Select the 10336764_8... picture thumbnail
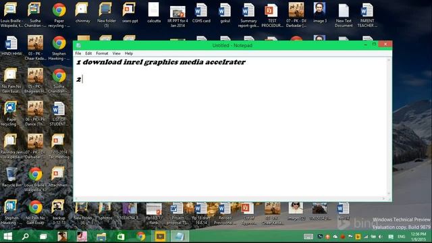The height and width of the screenshot is (243, 432). (x=130, y=211)
